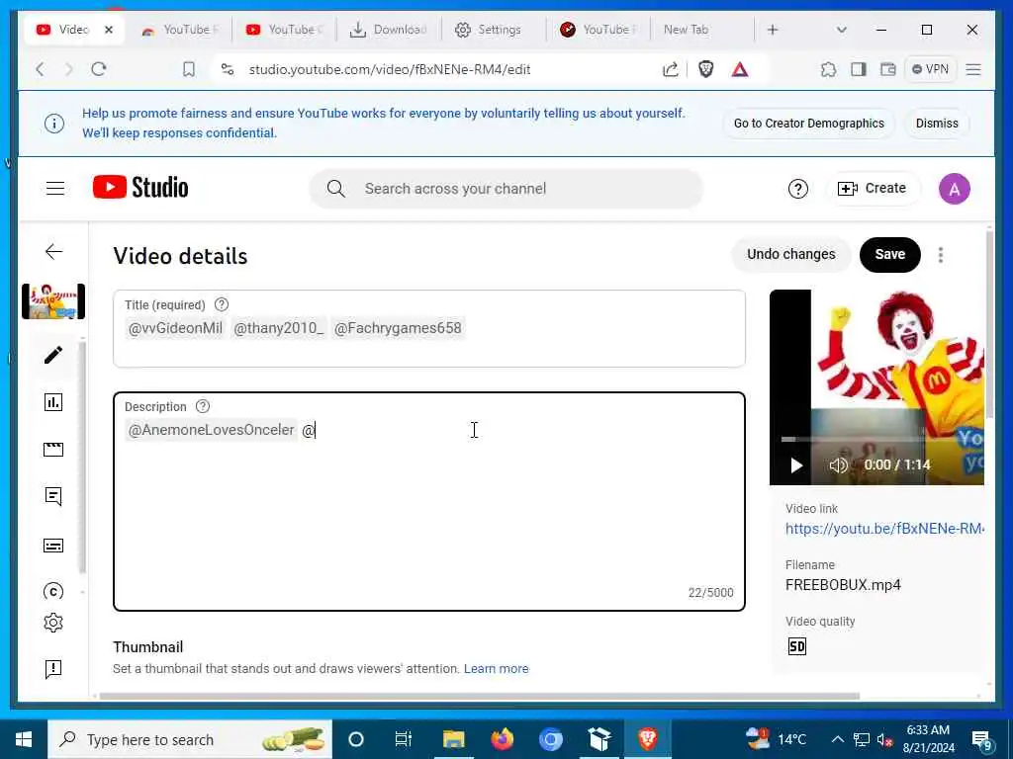The image size is (1013, 759).
Task: Open the notification center icon
Action: 981,740
